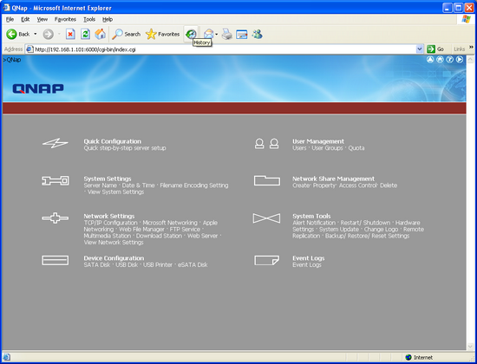The height and width of the screenshot is (364, 477).
Task: Refresh the page with Refresh icon
Action: (86, 34)
